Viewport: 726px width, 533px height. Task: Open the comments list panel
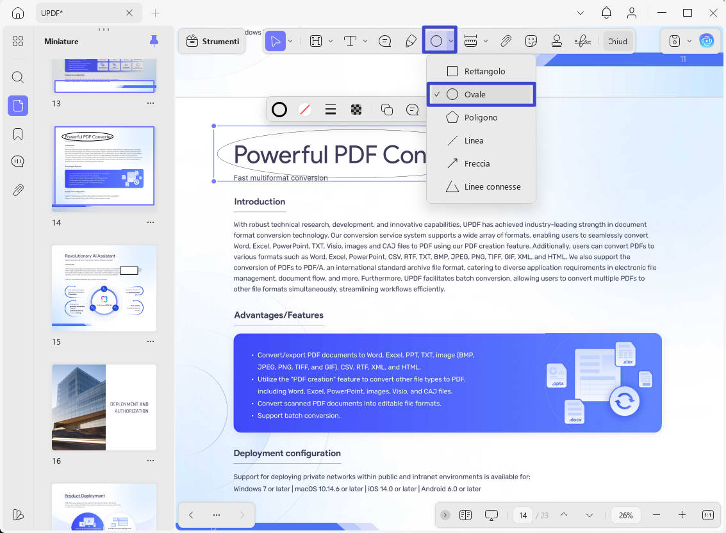pos(17,161)
